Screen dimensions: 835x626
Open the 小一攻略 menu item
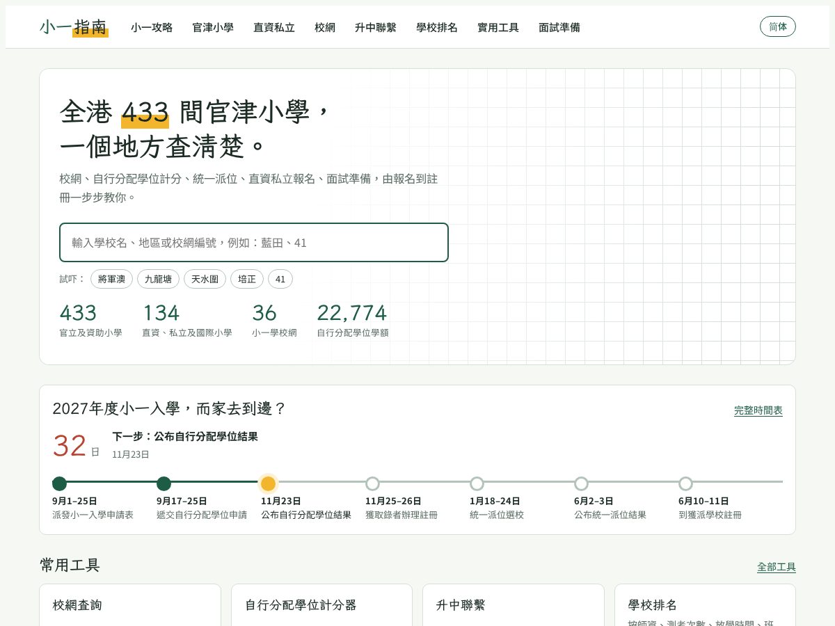152,28
